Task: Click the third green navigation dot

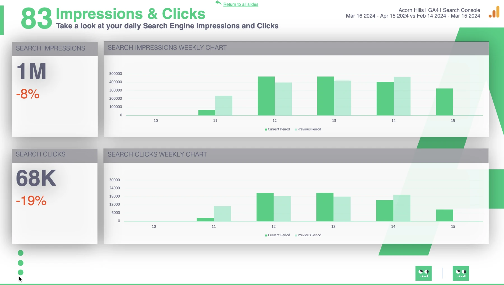Action: pyautogui.click(x=20, y=272)
